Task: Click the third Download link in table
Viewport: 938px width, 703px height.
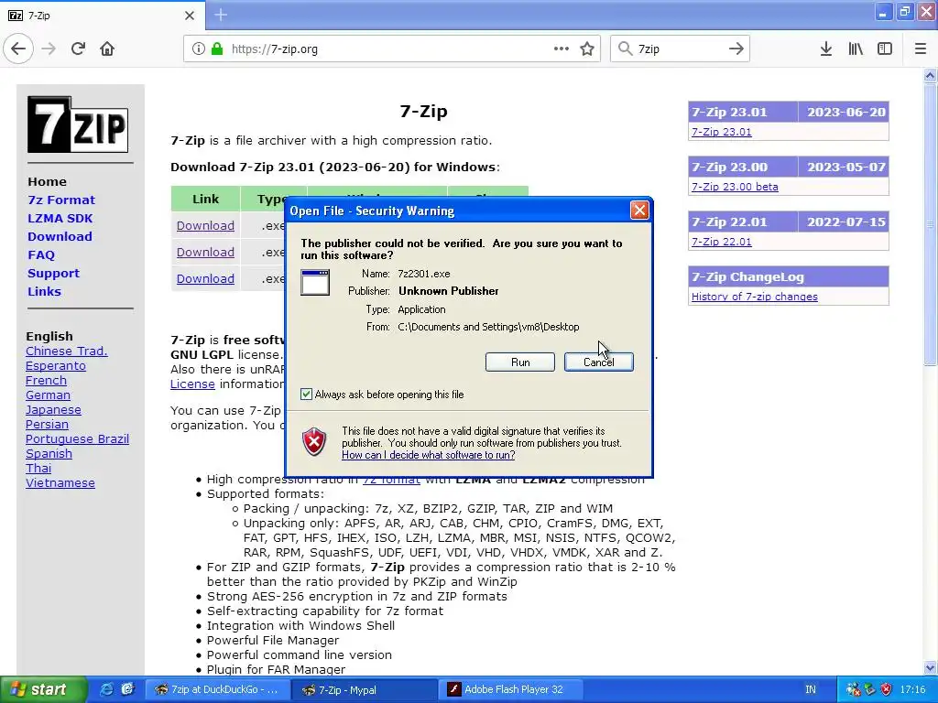Action: coord(205,278)
